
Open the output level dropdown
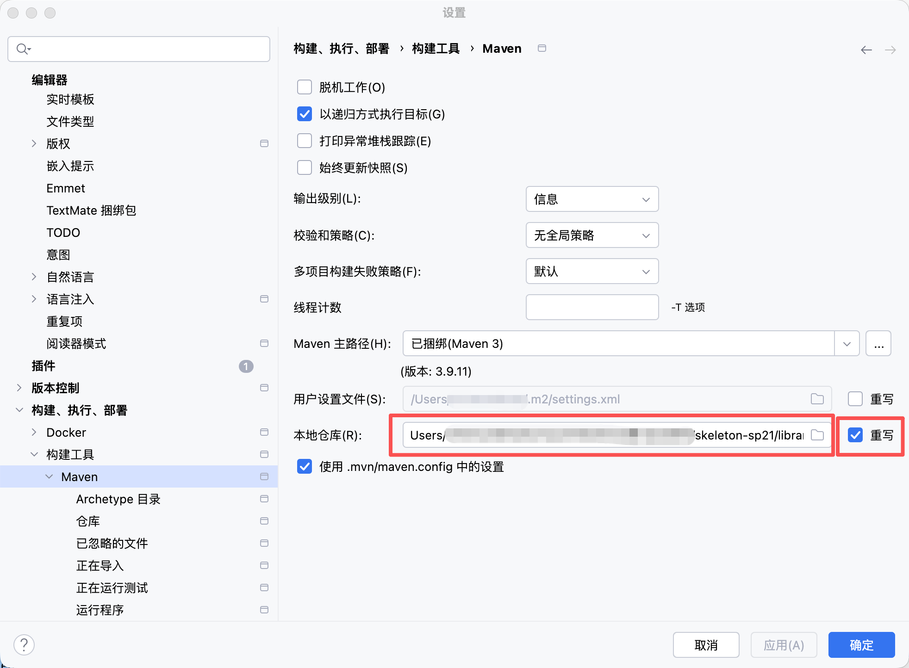[592, 199]
